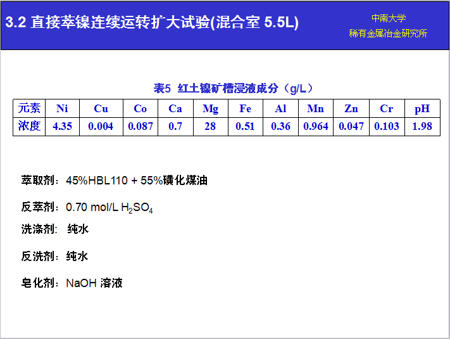
Task: Click the 'pH' column header cell
Action: [x=422, y=108]
